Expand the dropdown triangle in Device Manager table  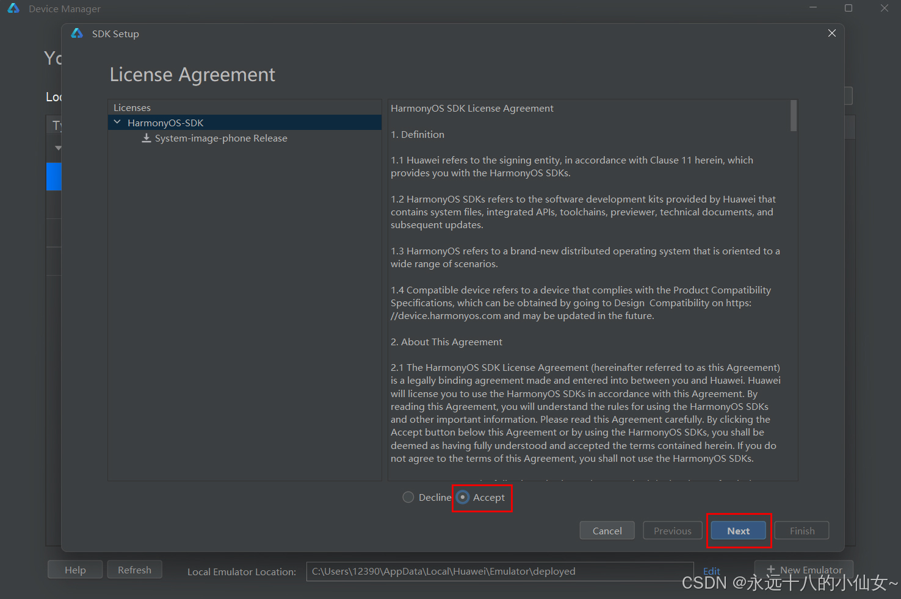(58, 148)
